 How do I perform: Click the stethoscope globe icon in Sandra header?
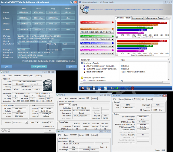tap(85, 10)
